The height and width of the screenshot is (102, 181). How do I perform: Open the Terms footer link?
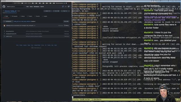[17, 45]
